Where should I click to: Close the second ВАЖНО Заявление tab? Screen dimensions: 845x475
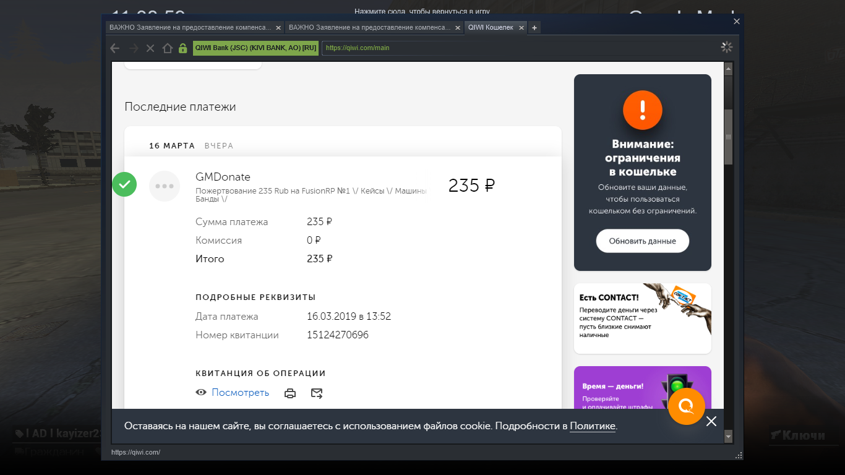pyautogui.click(x=458, y=28)
